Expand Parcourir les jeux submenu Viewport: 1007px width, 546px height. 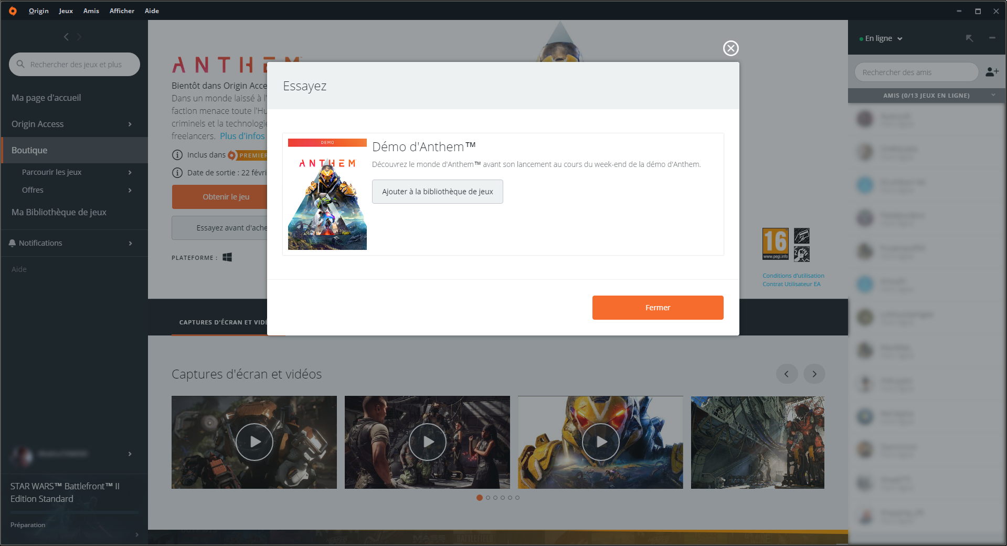click(130, 172)
